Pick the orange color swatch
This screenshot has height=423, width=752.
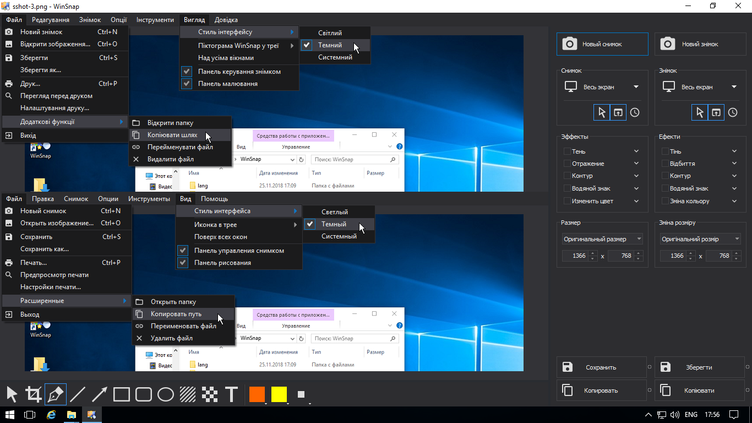point(257,394)
